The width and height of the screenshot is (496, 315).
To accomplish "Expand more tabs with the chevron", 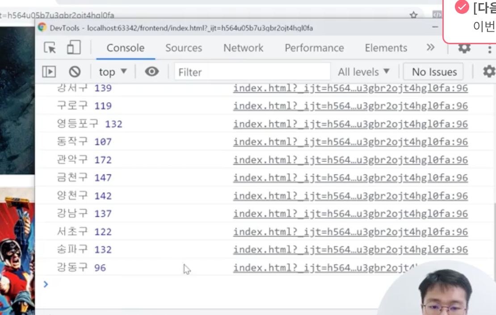I will (x=430, y=47).
